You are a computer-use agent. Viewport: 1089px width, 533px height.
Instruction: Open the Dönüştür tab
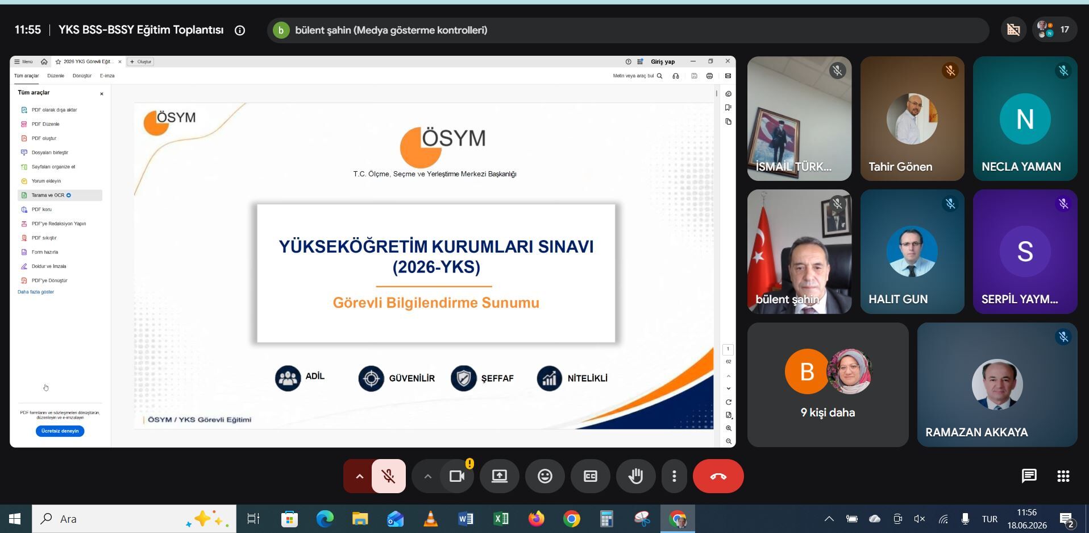[82, 76]
